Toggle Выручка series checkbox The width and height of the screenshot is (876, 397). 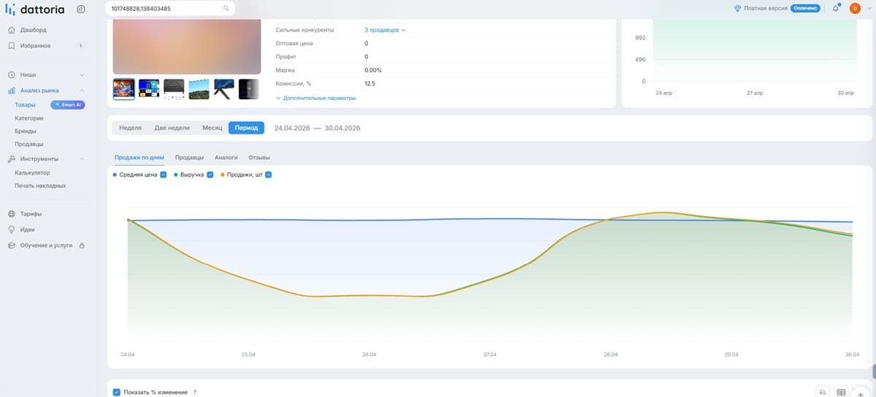point(210,175)
